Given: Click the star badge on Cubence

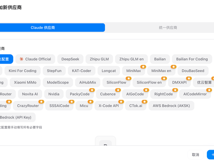Looking at the screenshot, I should tap(118, 90).
